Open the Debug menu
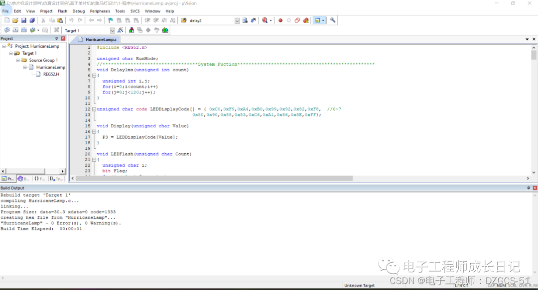538x290 pixels. [79, 11]
